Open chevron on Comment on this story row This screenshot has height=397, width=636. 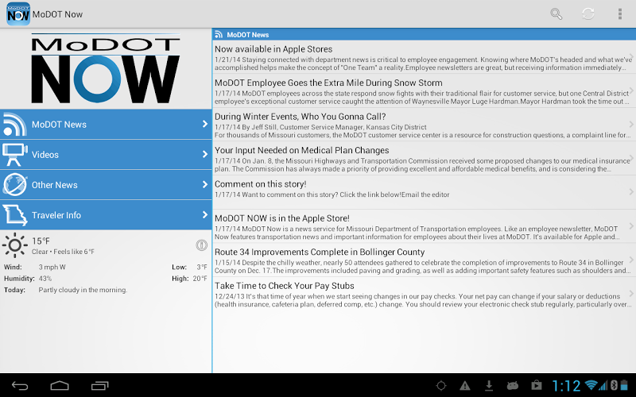coord(631,192)
